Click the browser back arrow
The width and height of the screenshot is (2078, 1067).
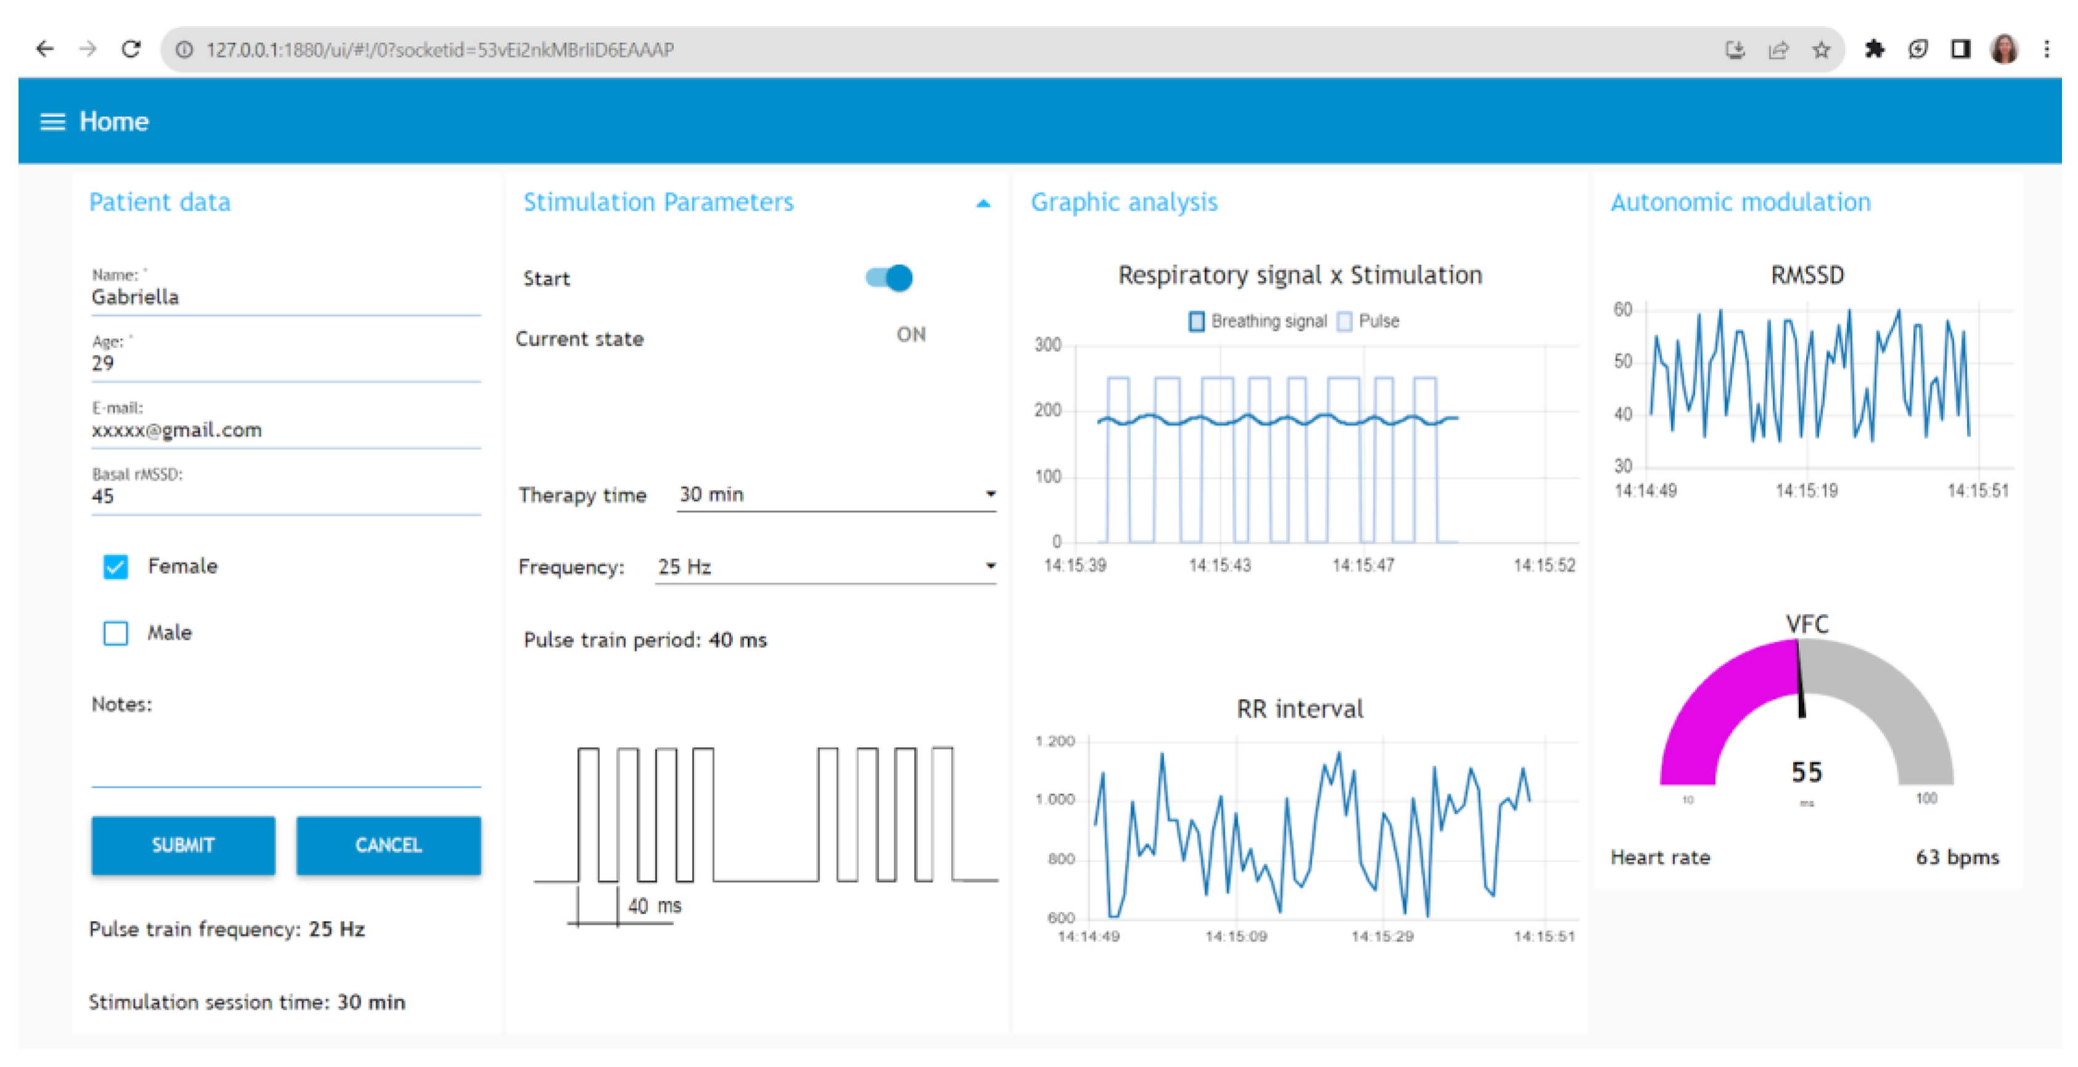[x=45, y=49]
